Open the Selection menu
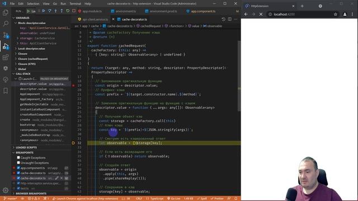Viewport: 358px width, 201px height. 33,4
